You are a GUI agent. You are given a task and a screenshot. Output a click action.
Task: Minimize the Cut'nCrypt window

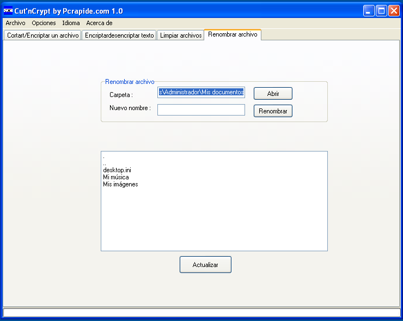[x=369, y=11]
